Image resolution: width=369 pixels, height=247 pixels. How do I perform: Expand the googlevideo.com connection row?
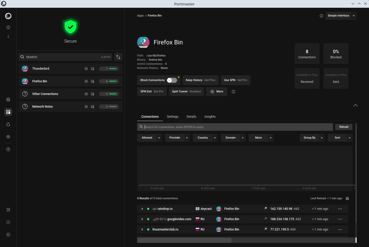[142, 219]
